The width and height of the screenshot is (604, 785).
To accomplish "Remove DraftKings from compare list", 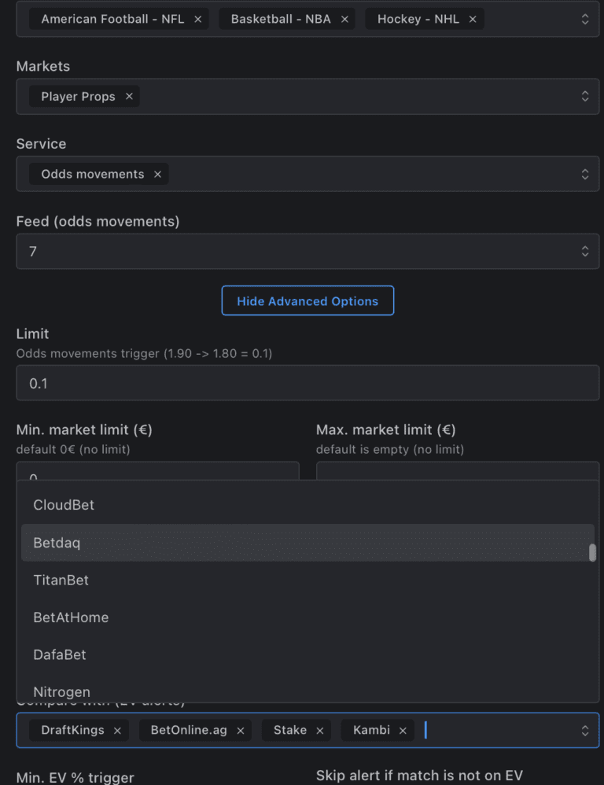I will 117,731.
